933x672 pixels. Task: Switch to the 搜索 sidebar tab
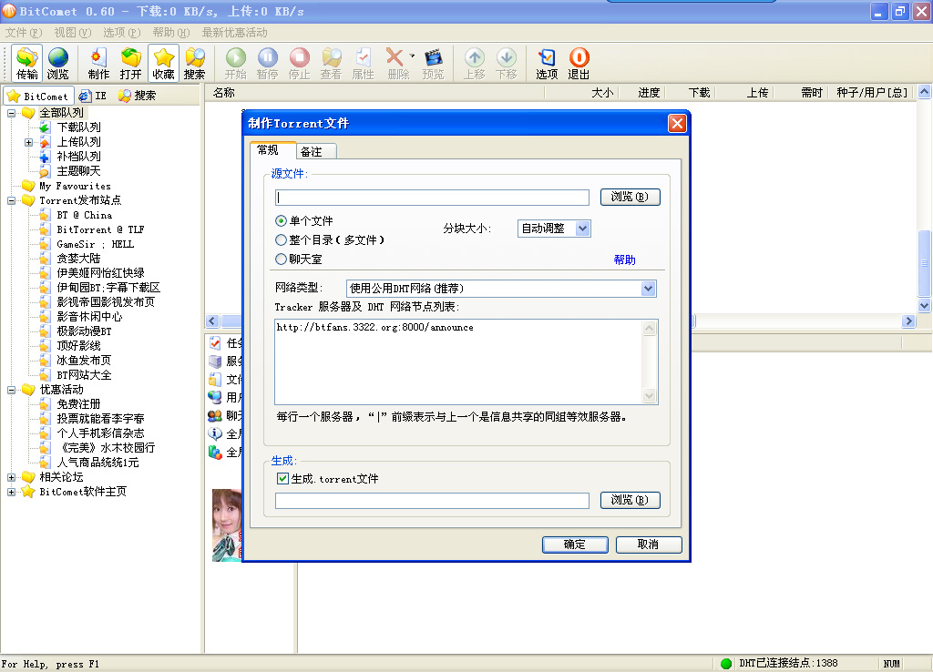tap(138, 96)
